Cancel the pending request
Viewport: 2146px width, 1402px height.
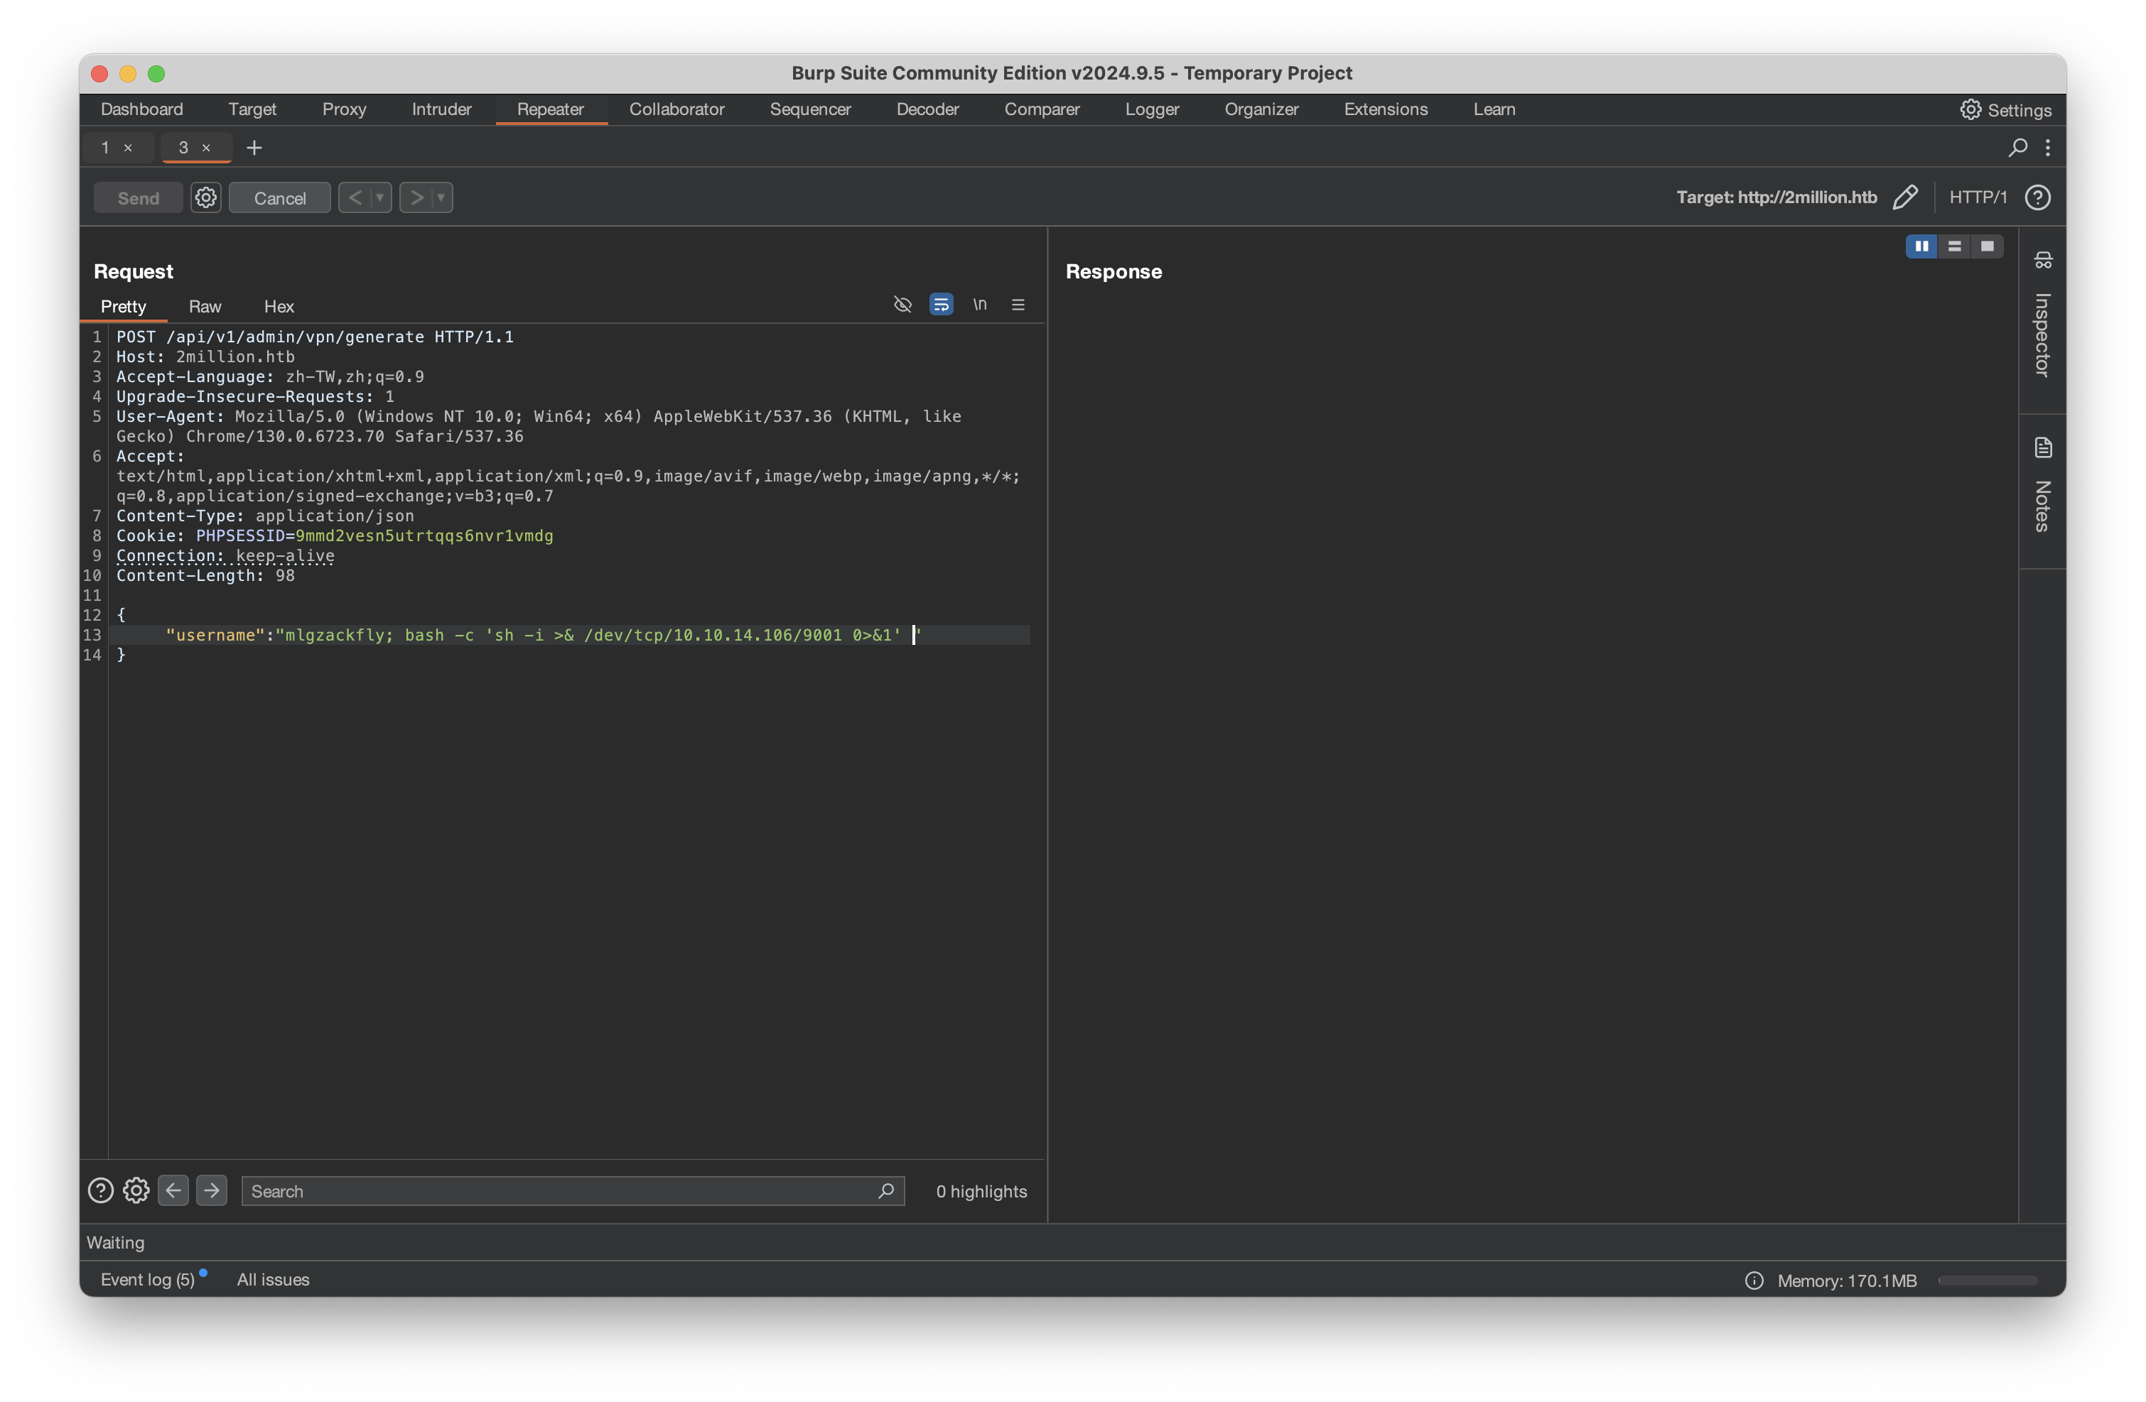[x=279, y=198]
